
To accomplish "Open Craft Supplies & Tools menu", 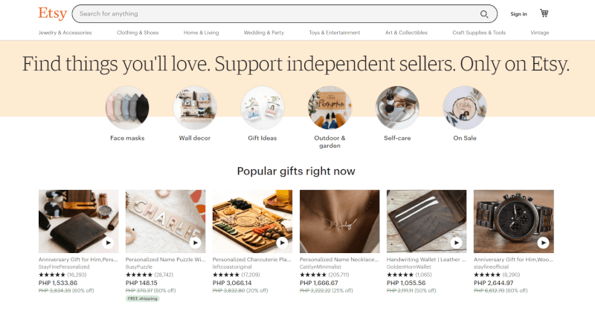I will tap(479, 33).
